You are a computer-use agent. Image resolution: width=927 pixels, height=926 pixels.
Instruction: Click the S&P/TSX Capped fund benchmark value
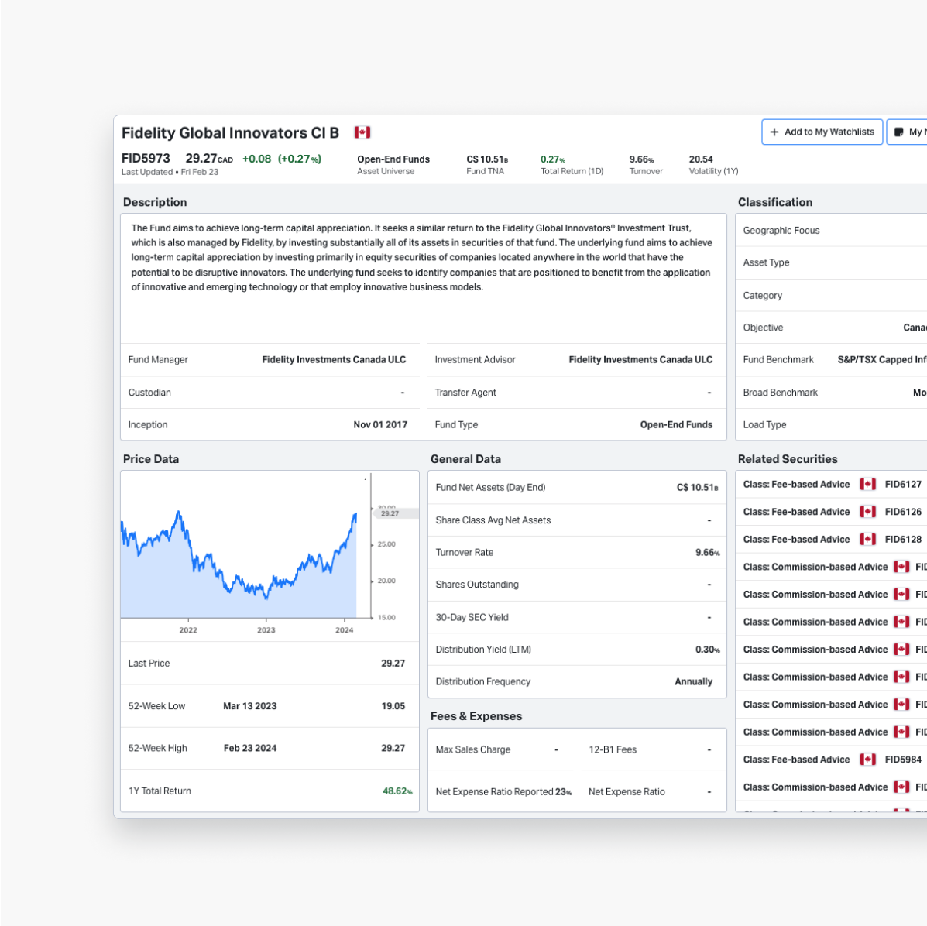[x=881, y=359]
